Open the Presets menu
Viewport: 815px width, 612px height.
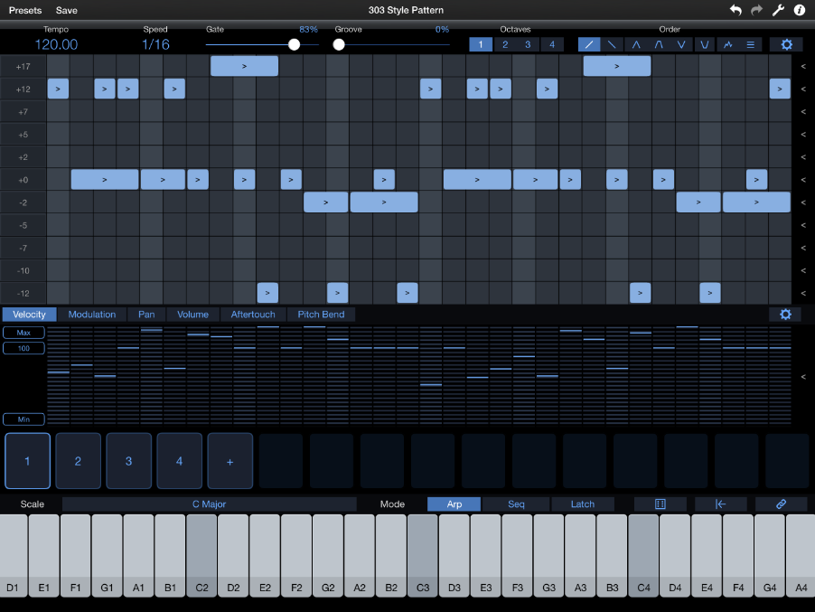coord(25,10)
